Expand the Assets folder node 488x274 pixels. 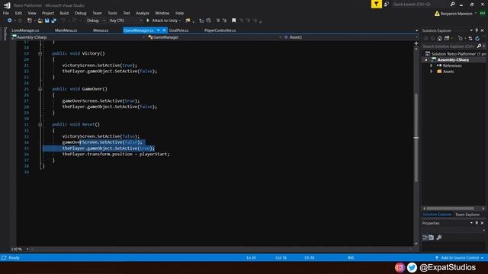432,72
